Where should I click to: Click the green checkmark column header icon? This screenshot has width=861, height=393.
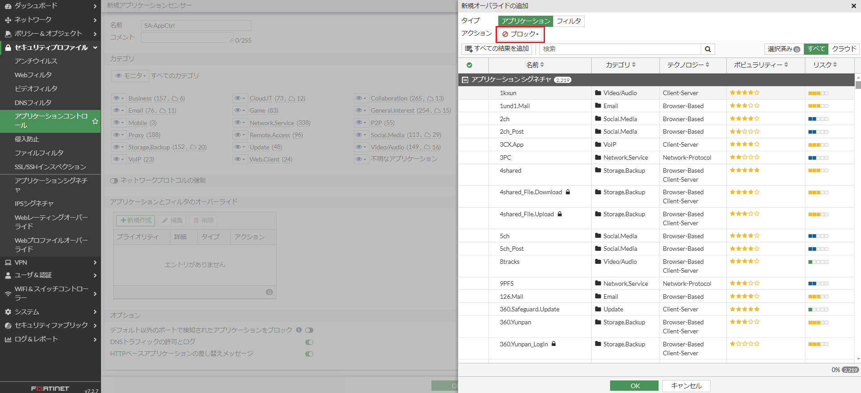[x=469, y=65]
